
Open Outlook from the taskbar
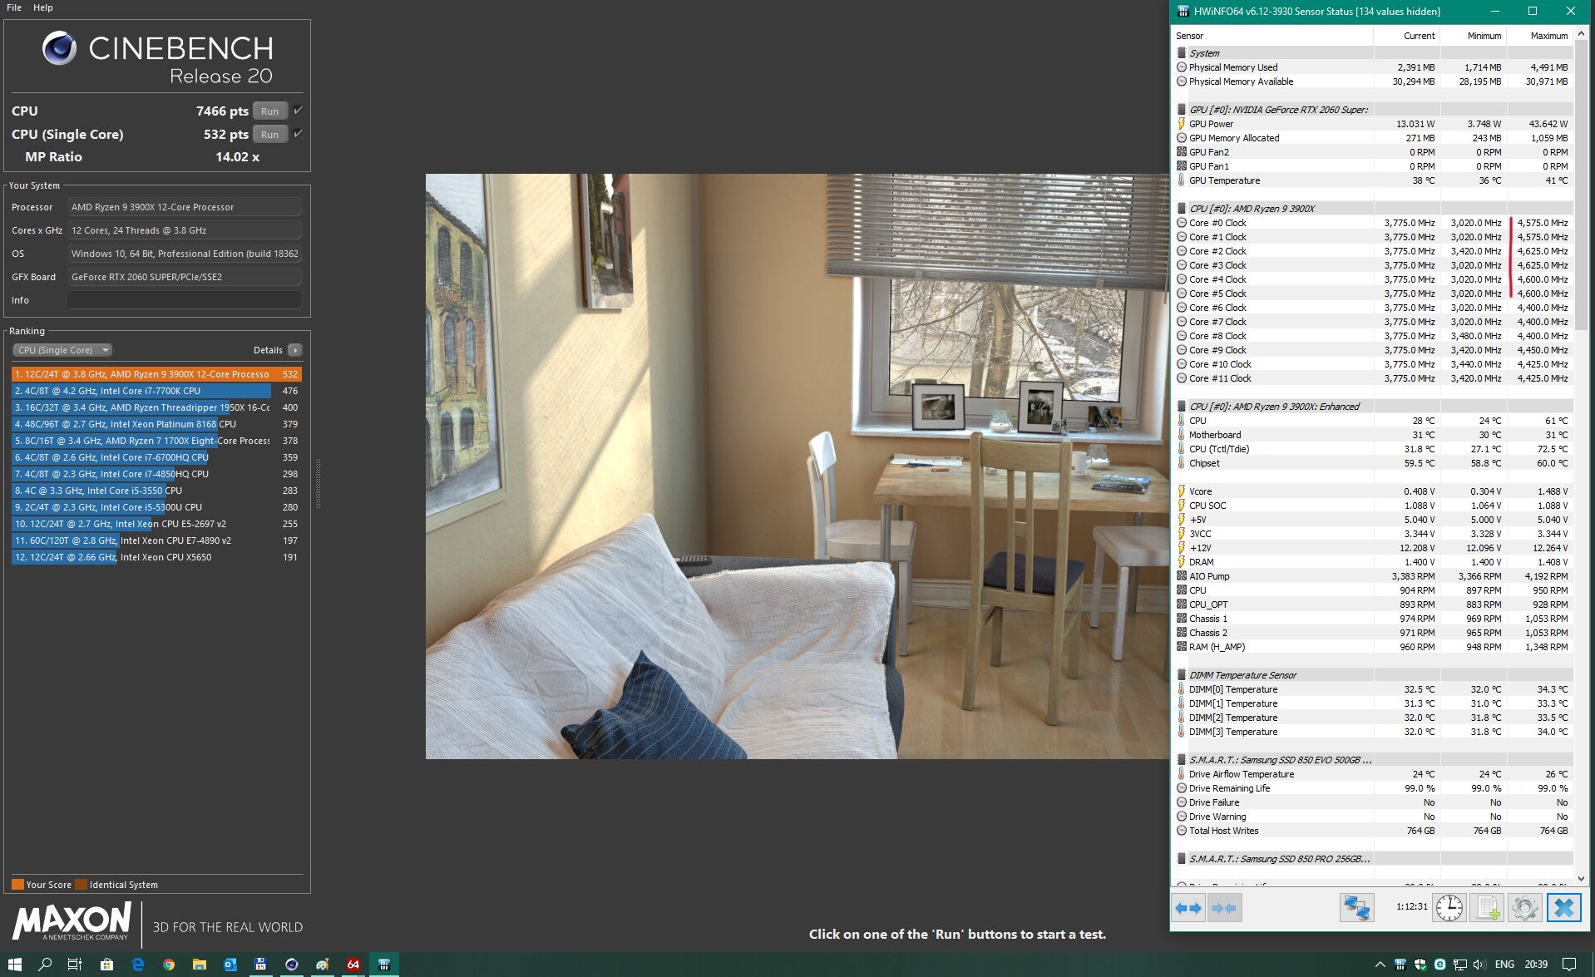click(230, 965)
